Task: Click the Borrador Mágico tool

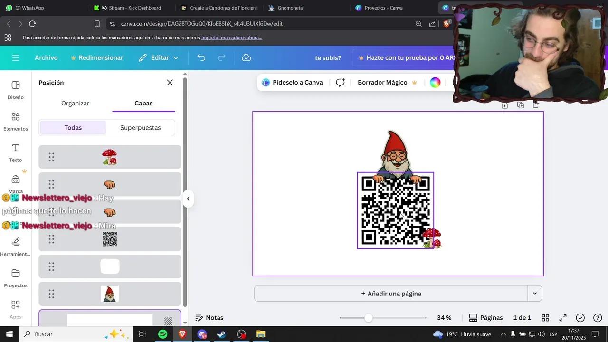Action: [x=387, y=83]
